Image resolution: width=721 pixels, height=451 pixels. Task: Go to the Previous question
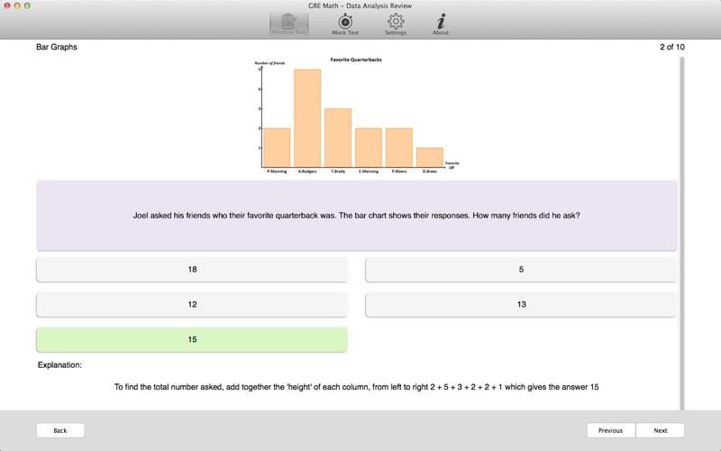point(611,430)
